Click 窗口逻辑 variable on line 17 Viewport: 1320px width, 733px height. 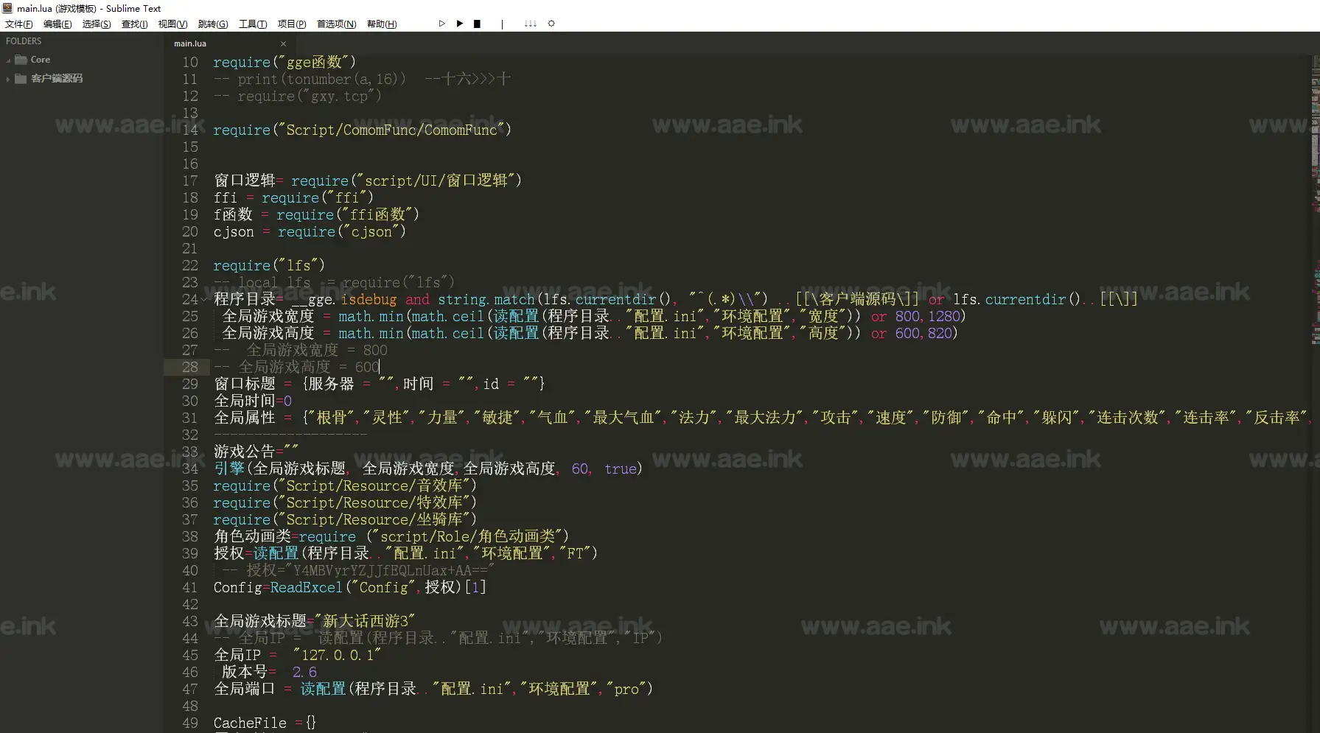(x=244, y=180)
